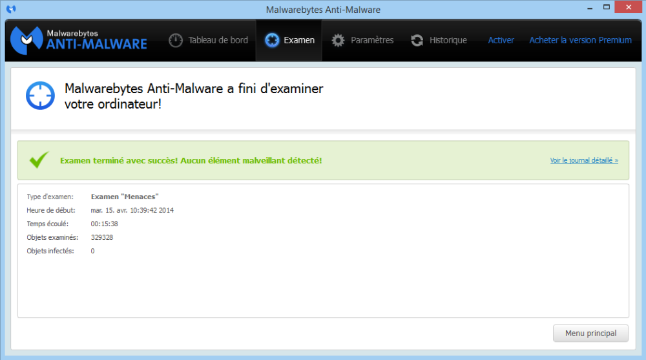
Task: Click the window title Malwarebytes Anti-Malware
Action: 323,10
